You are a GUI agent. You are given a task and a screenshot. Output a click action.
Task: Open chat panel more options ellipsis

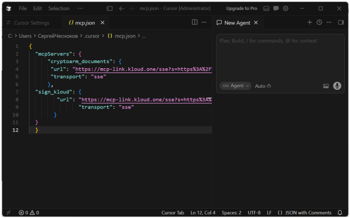(329, 22)
